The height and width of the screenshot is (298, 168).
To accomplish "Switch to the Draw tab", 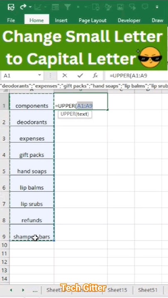I will point(157,20).
